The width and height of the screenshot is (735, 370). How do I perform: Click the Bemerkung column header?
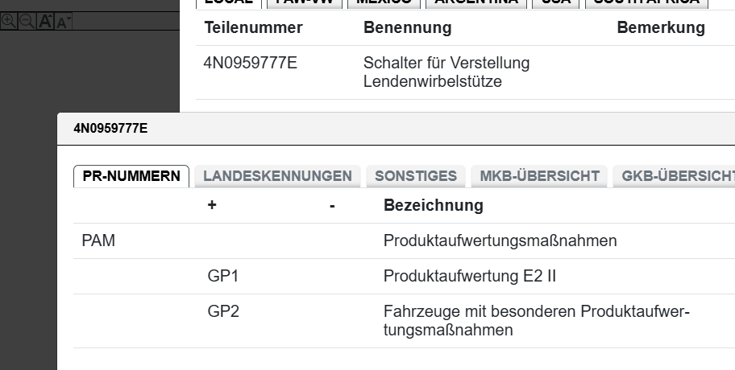coord(660,28)
